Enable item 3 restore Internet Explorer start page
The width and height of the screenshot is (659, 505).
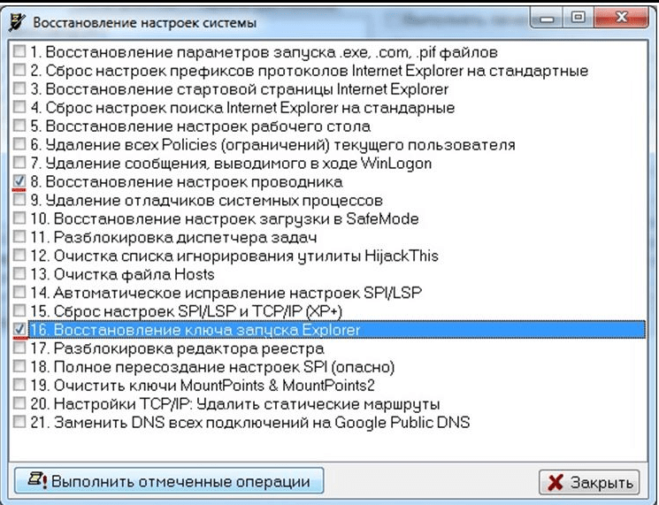click(19, 88)
